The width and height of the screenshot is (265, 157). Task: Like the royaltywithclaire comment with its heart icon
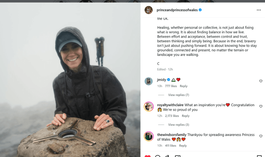(261, 106)
